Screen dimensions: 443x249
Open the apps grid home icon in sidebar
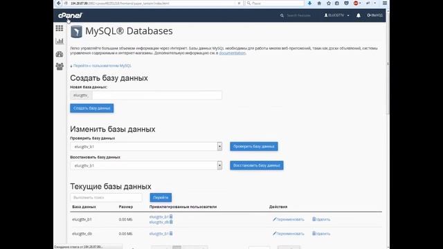60,28
